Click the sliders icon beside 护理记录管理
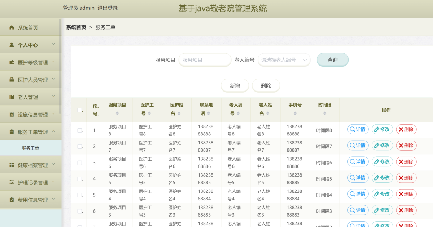 pos(12,182)
